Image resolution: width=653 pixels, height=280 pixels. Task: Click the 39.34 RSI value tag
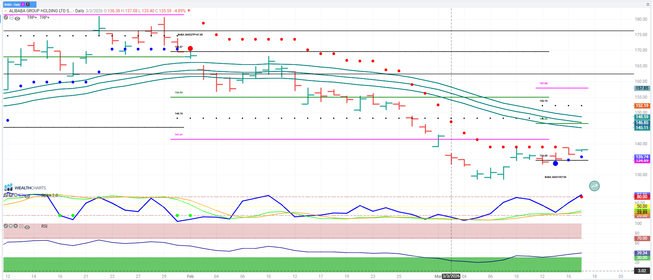point(642,253)
